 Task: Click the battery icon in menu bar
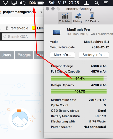(41, 3)
